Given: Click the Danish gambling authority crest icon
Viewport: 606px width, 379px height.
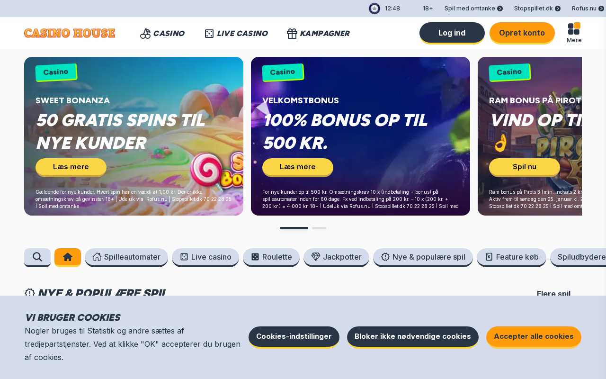Looking at the screenshot, I should tap(374, 9).
